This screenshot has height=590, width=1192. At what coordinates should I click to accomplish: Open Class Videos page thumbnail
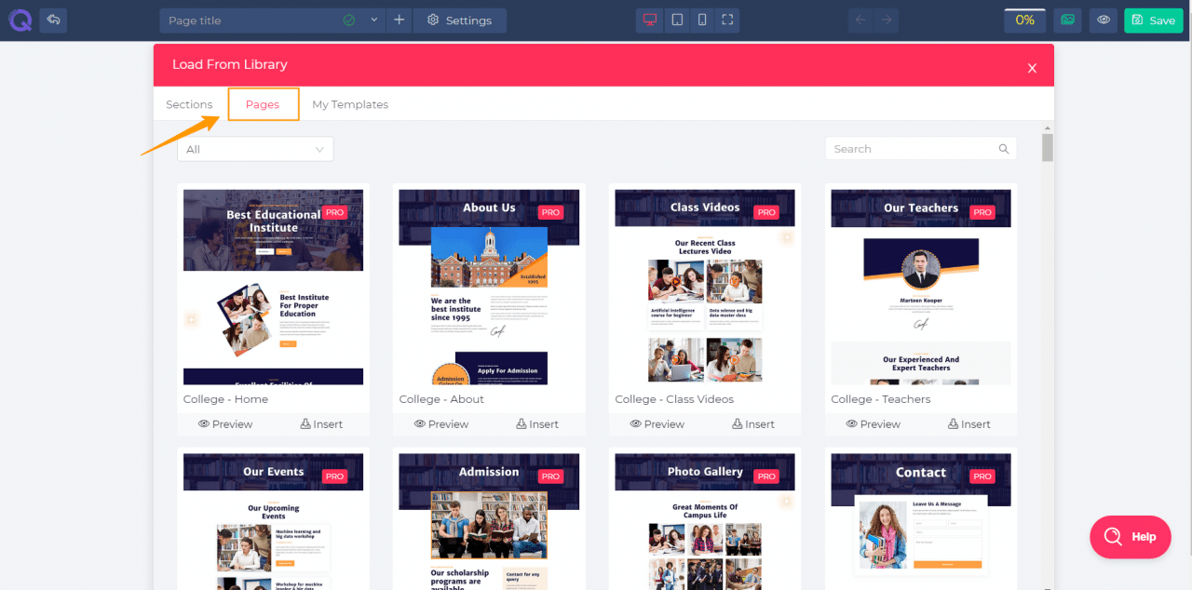click(705, 288)
